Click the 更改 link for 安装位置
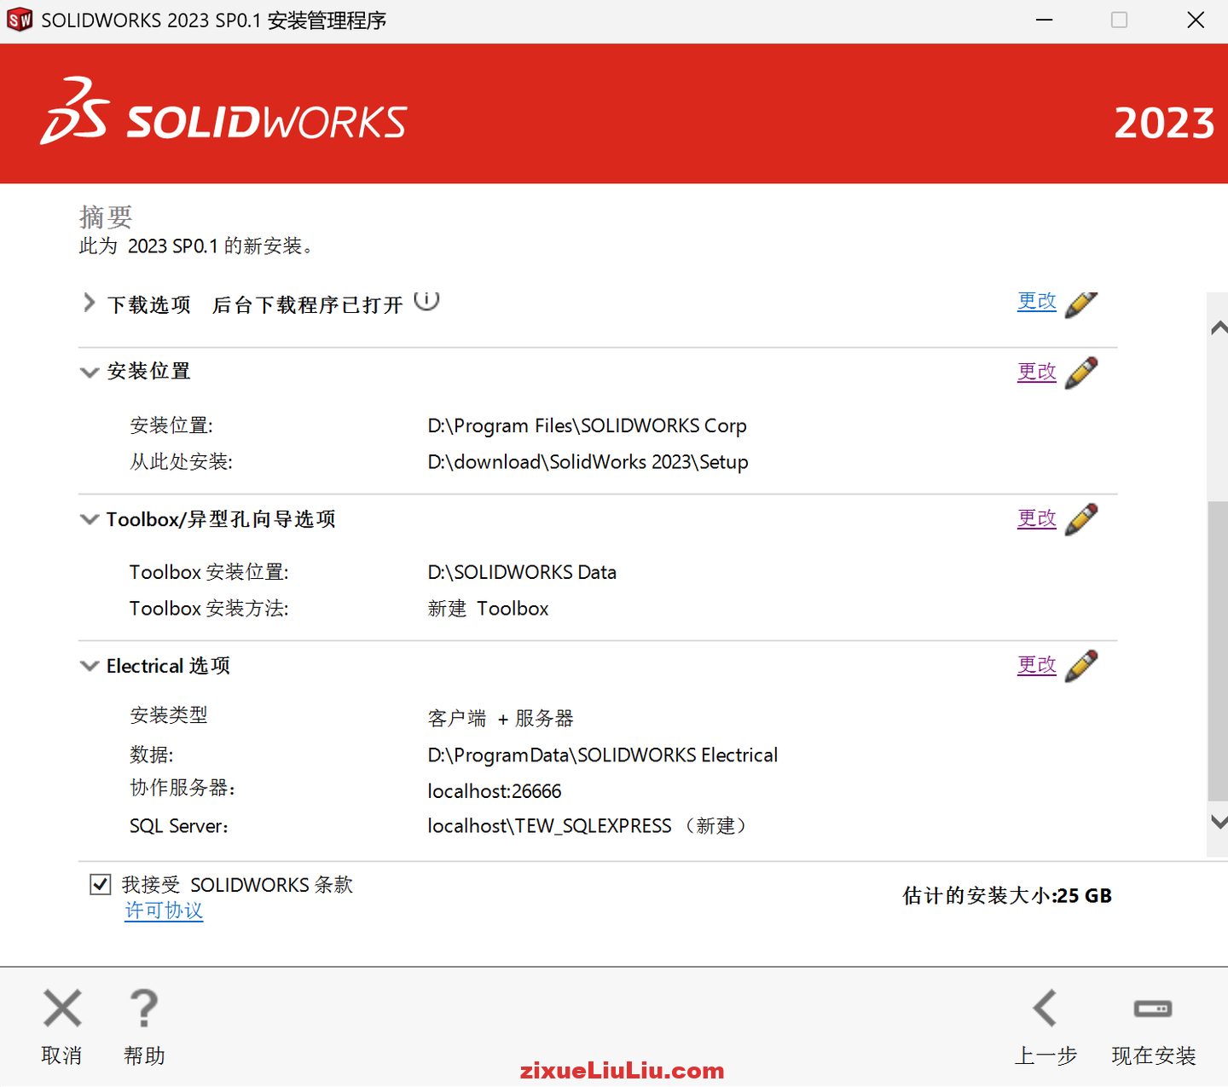 coord(1037,372)
